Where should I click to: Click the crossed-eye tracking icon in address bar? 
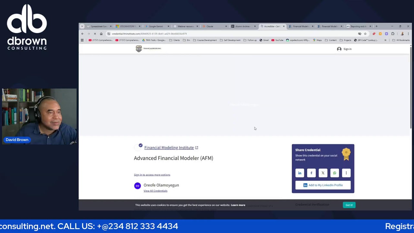[x=360, y=34]
